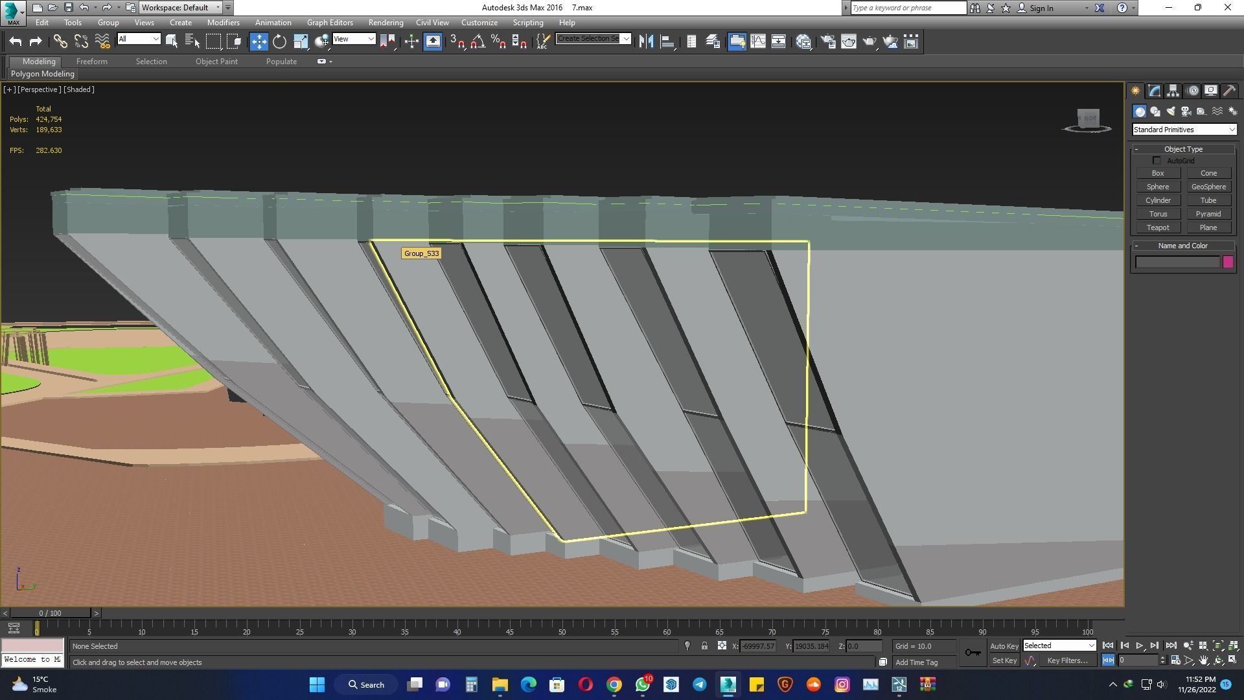Toggle the Angle Snap icon
The image size is (1244, 700).
478,41
